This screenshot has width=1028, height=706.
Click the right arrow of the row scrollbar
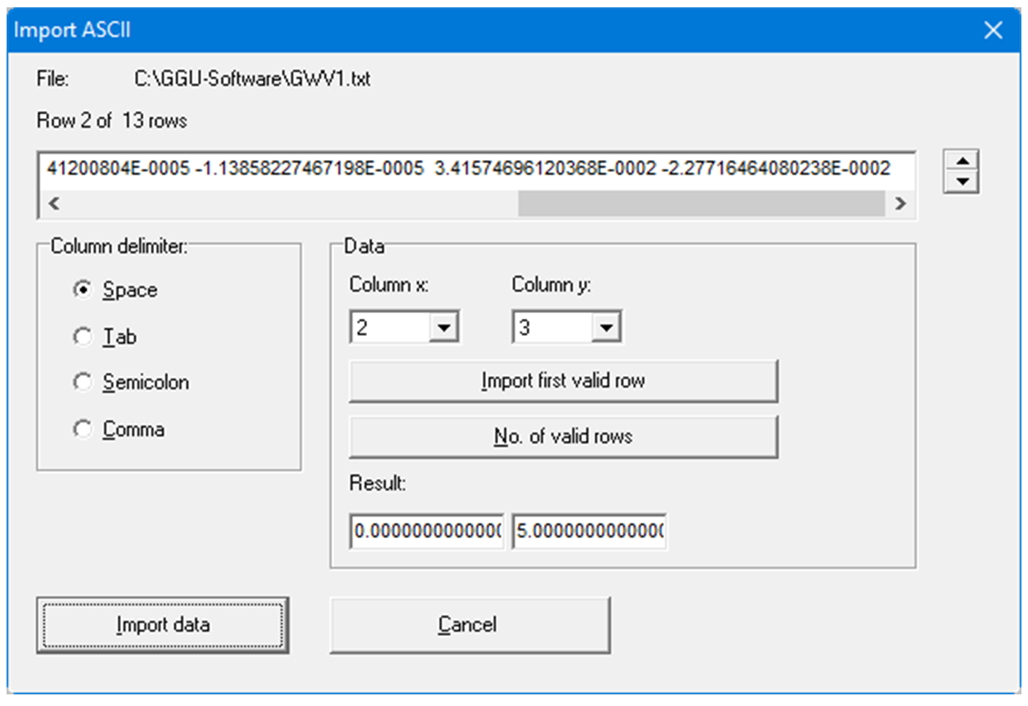[900, 204]
